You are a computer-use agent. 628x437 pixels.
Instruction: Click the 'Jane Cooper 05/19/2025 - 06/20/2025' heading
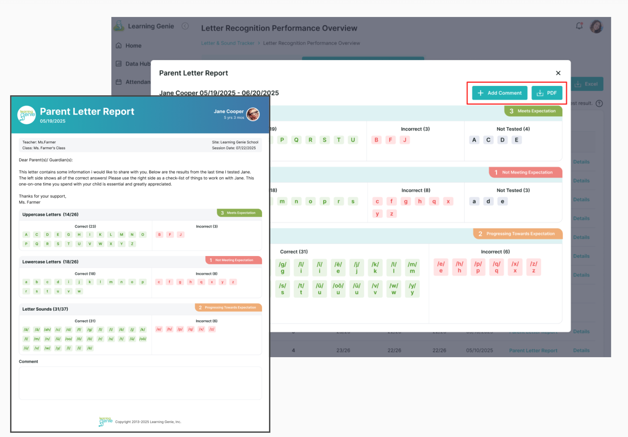(x=219, y=93)
